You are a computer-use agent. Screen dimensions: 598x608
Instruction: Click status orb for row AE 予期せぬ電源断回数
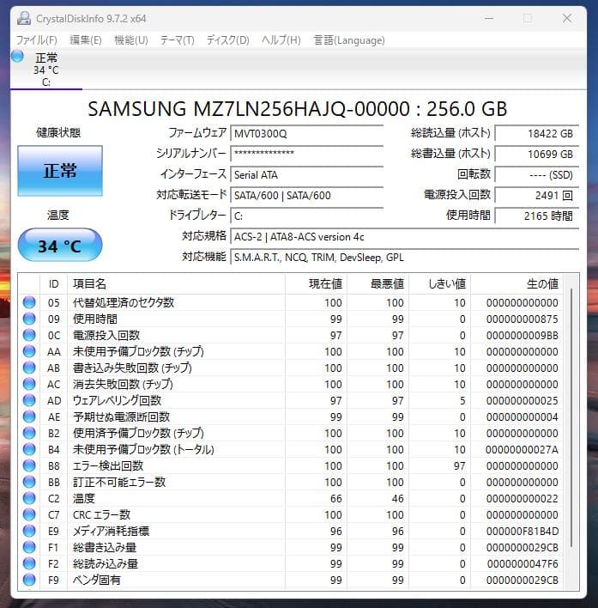tap(29, 416)
